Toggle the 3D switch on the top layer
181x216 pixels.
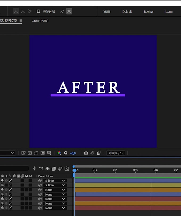[30, 180]
